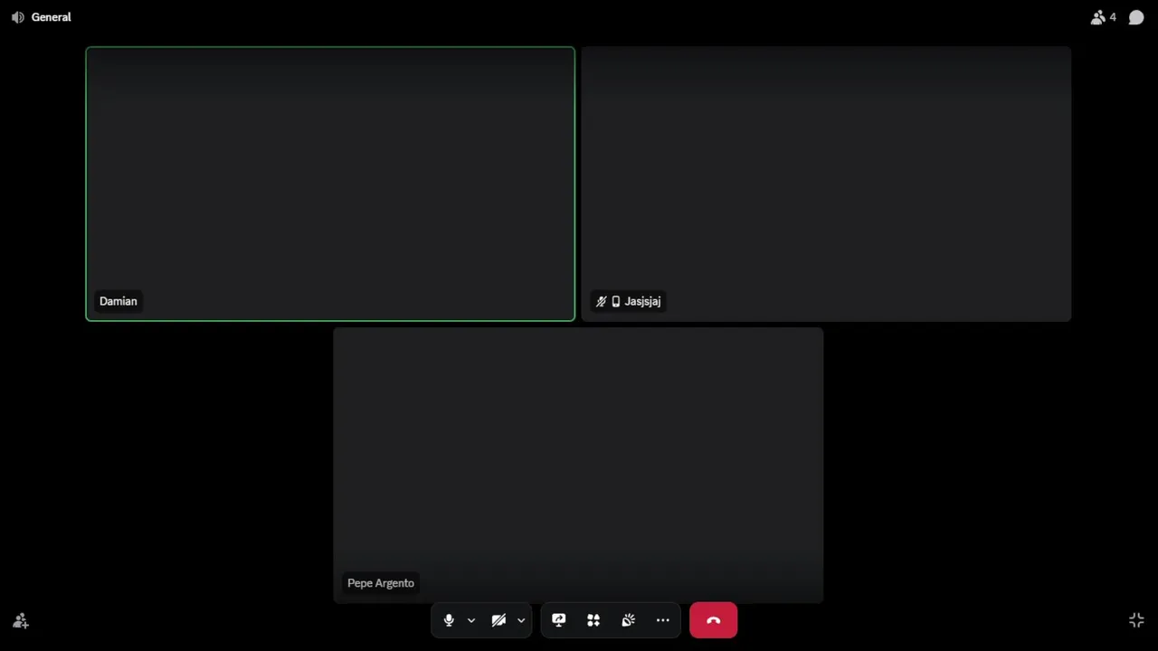Expand camera options dropdown arrow
This screenshot has height=651, width=1158.
point(521,620)
